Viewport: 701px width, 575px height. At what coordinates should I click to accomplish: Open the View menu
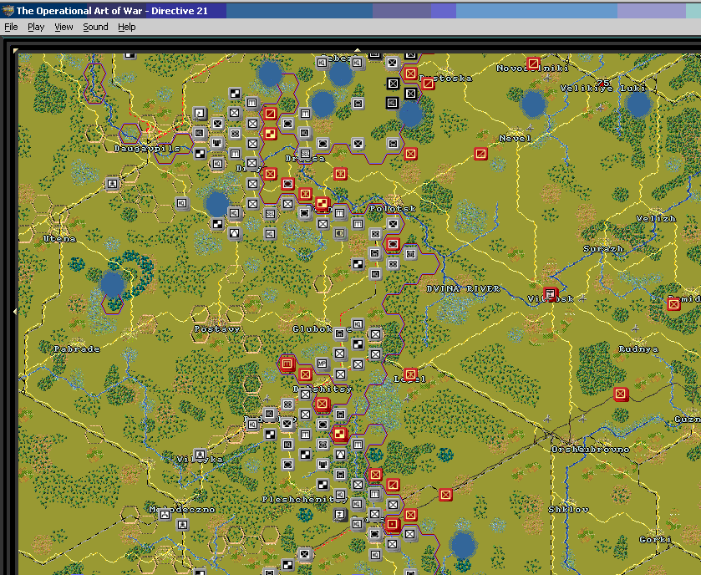tap(63, 27)
